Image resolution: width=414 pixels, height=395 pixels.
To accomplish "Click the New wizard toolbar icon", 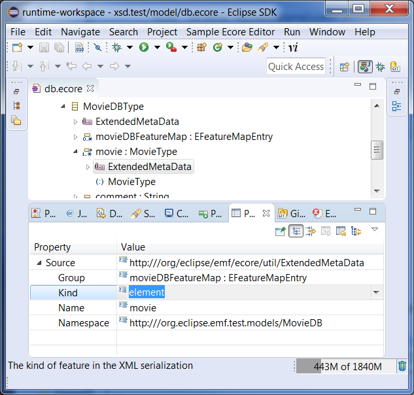I will click(x=18, y=48).
